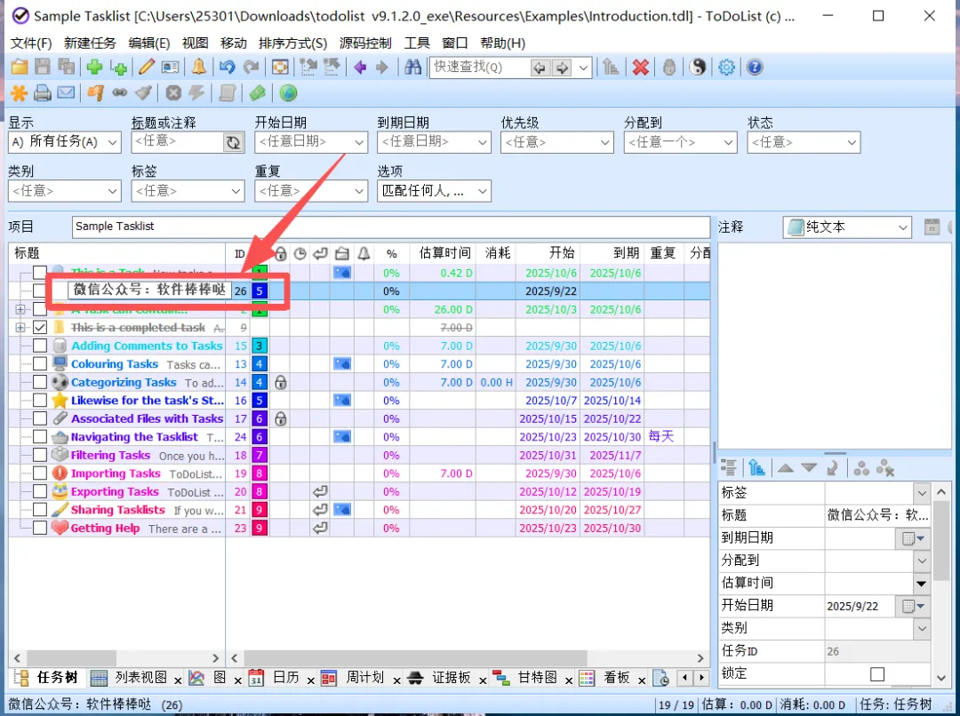Tick the checkbox for Adding Comments to Tasks

click(x=40, y=346)
